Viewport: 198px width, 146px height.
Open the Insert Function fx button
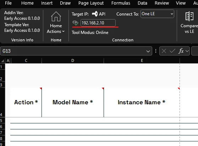click(181, 51)
